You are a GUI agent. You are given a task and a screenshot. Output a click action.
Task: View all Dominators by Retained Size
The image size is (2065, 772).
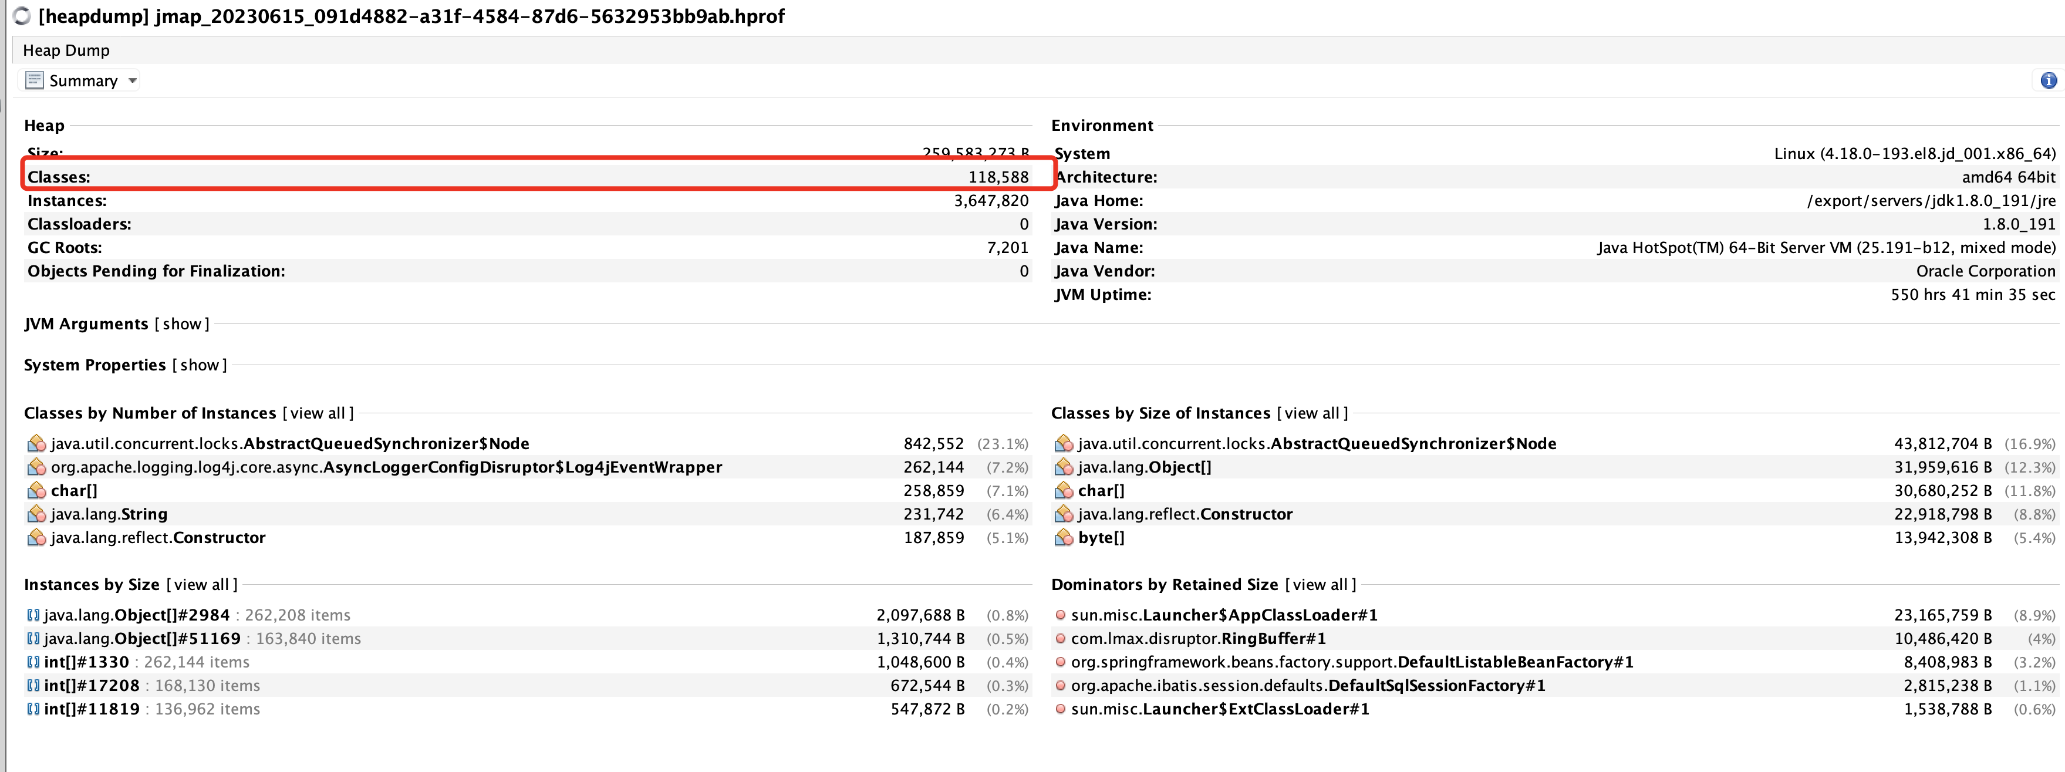[x=1320, y=584]
